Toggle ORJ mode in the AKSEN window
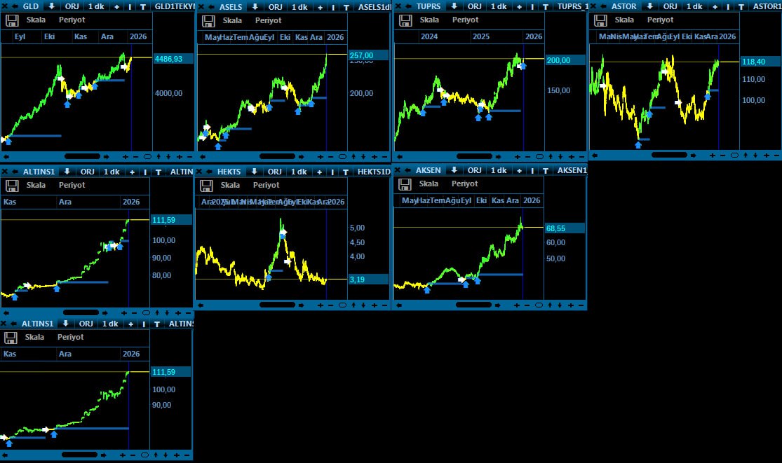The height and width of the screenshot is (463, 782). (x=474, y=170)
